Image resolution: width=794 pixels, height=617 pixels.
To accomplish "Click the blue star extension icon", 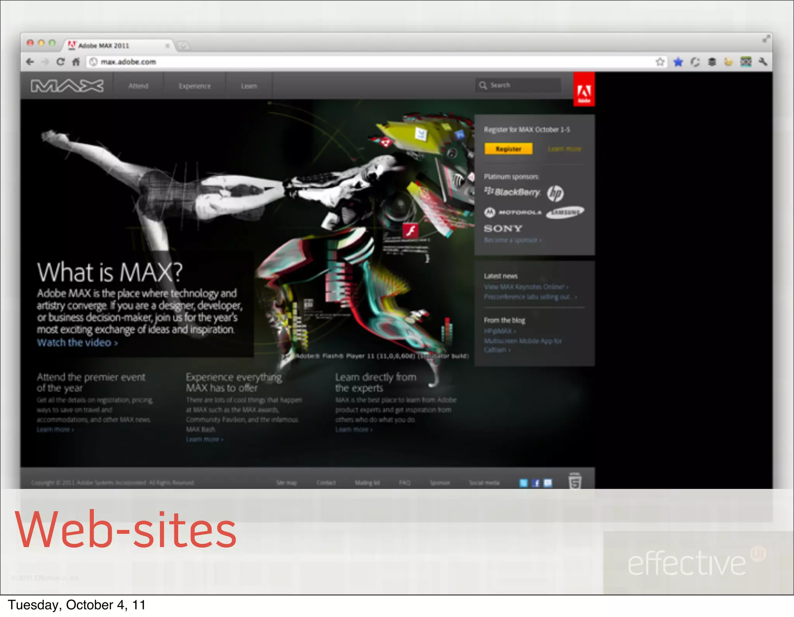I will [678, 62].
